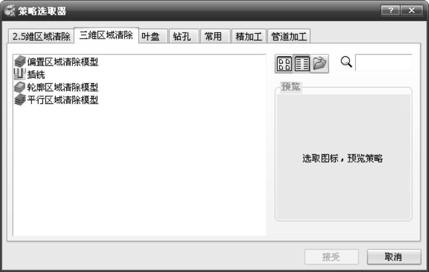Click the 取消 button
The image size is (429, 272).
point(394,257)
